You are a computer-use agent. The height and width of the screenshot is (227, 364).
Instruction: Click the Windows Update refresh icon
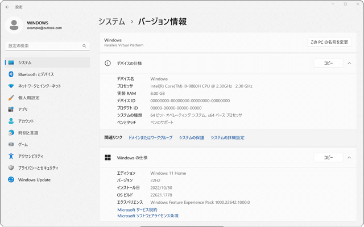coord(11,179)
